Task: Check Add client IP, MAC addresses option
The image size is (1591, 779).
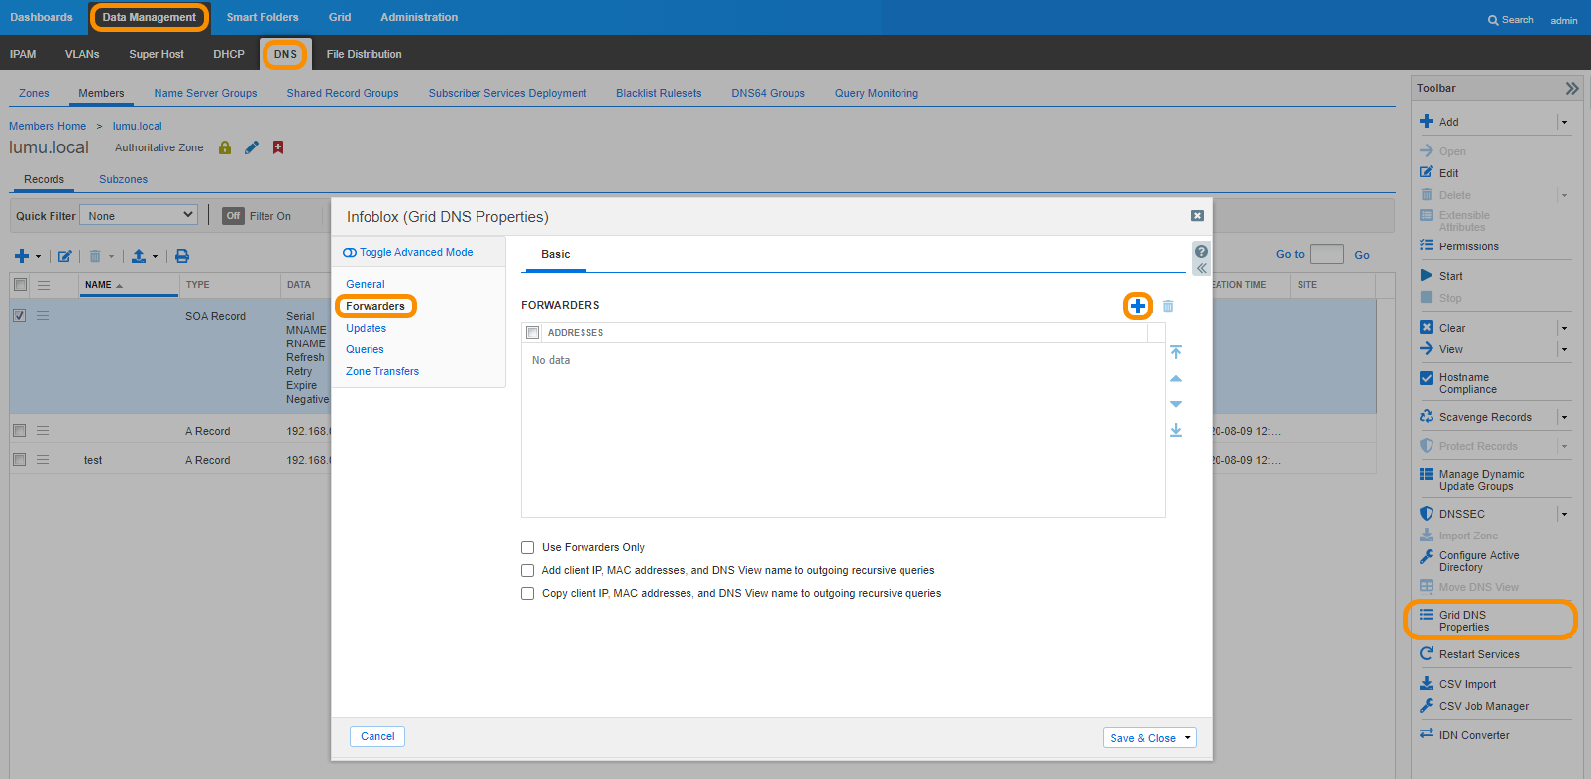Action: (528, 570)
